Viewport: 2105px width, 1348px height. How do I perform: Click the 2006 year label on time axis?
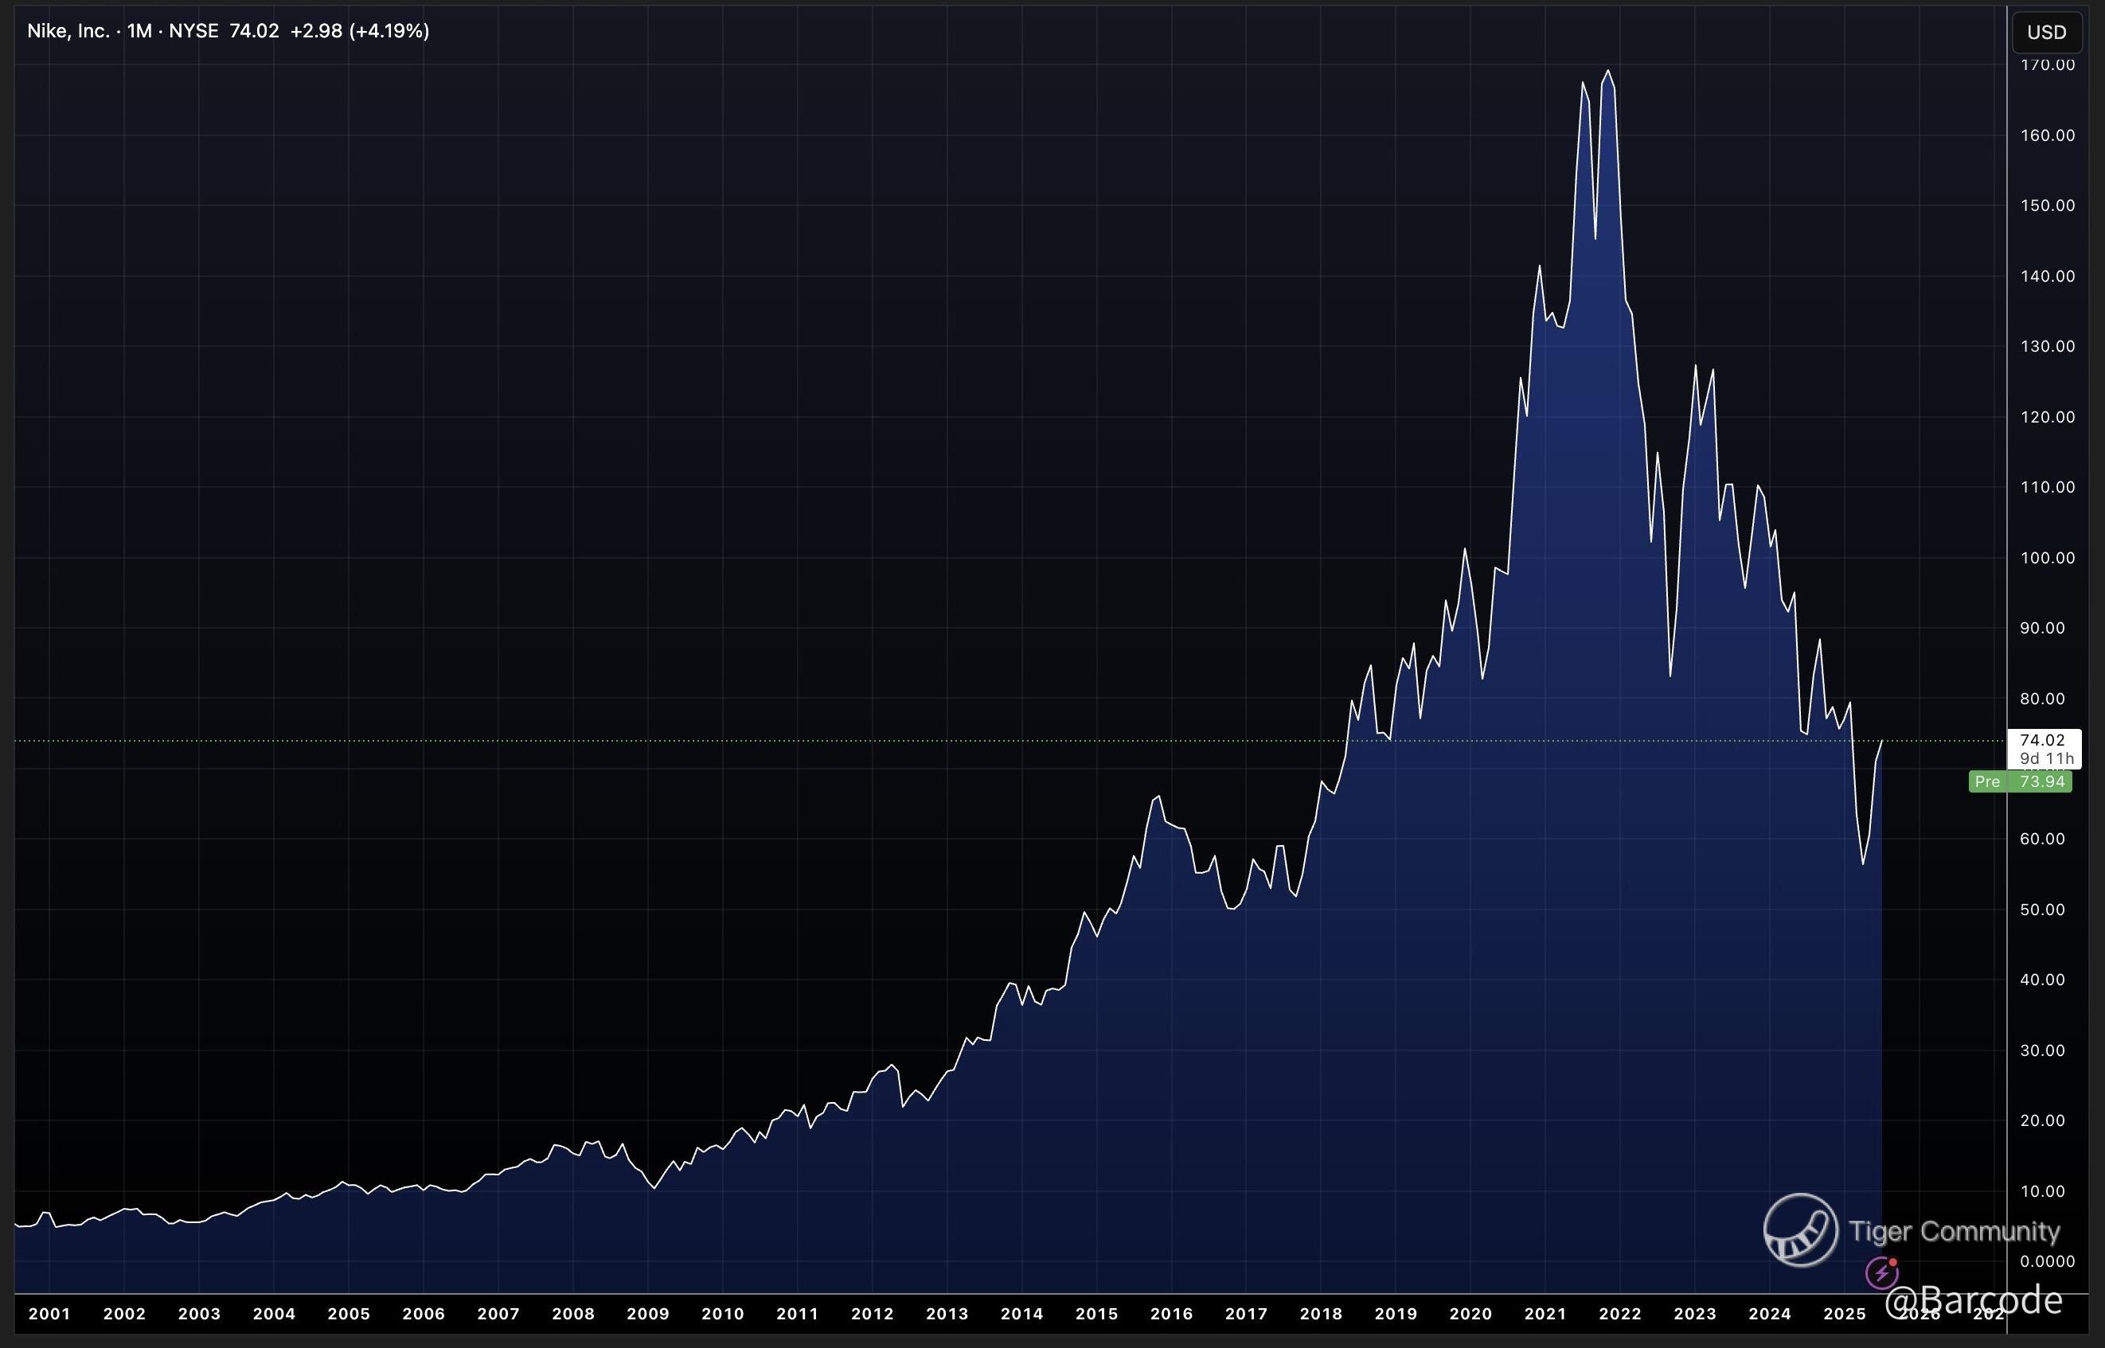tap(424, 1315)
